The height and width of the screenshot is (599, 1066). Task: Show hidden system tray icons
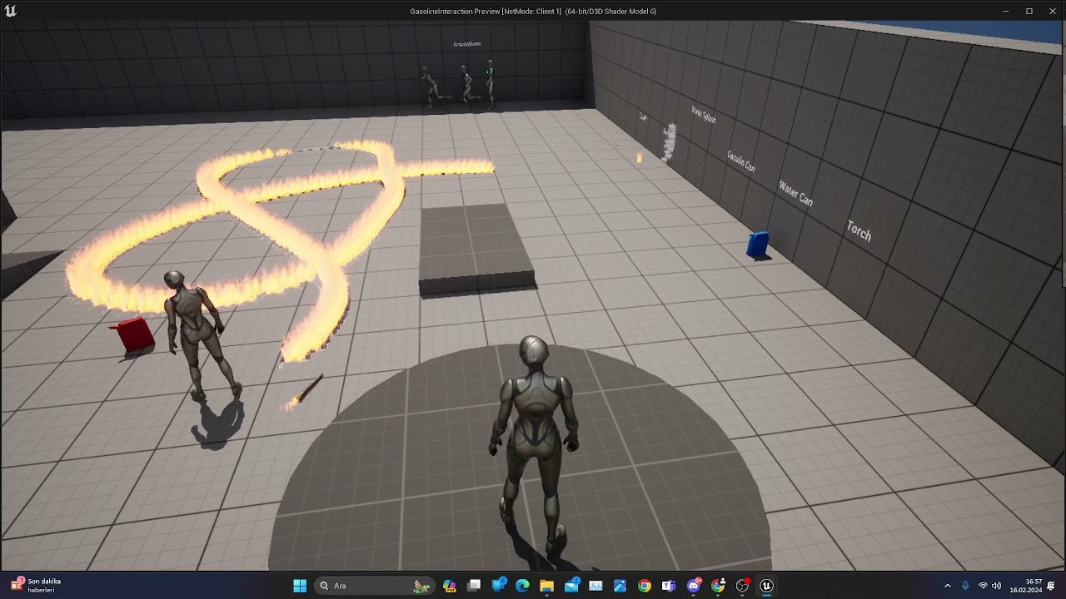(947, 586)
